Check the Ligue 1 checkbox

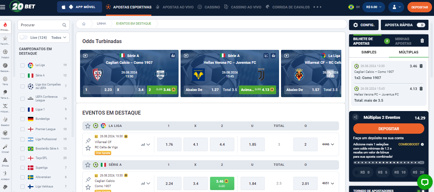[22, 110]
